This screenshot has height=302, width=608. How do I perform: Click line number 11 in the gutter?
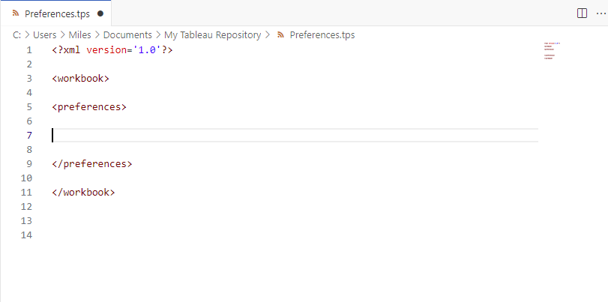pyautogui.click(x=27, y=193)
